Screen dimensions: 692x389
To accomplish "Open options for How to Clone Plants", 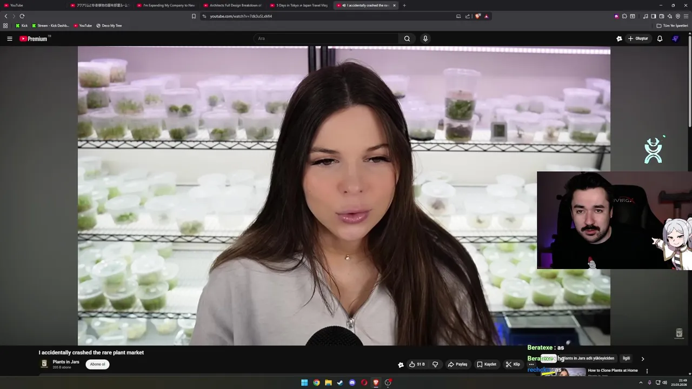I will (x=647, y=371).
